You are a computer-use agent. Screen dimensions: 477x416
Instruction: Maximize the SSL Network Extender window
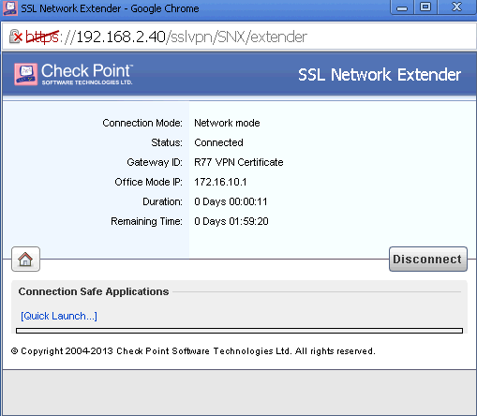point(425,7)
